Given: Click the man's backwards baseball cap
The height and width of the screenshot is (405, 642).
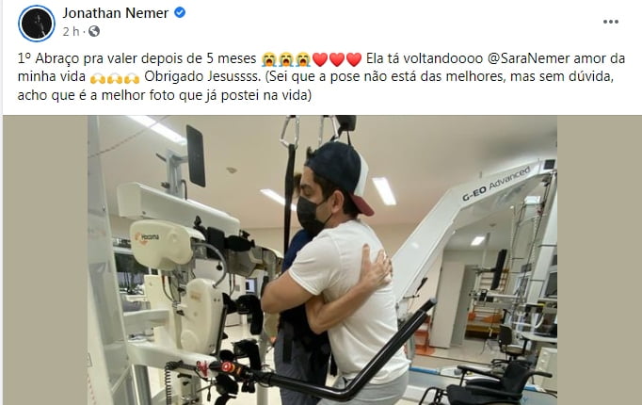Looking at the screenshot, I should [x=342, y=174].
